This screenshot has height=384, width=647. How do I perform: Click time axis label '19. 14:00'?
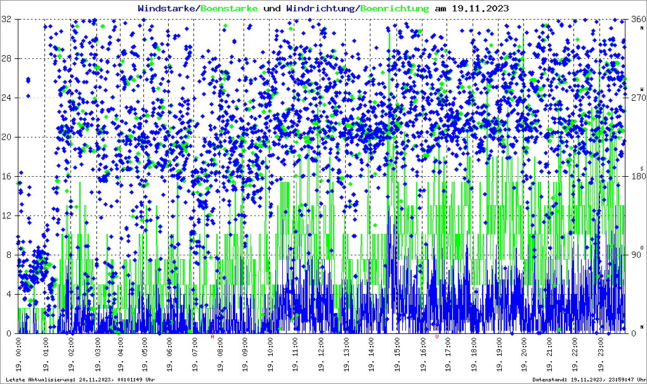(371, 354)
